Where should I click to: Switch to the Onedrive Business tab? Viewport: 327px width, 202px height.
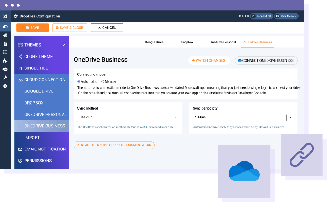[x=257, y=42]
